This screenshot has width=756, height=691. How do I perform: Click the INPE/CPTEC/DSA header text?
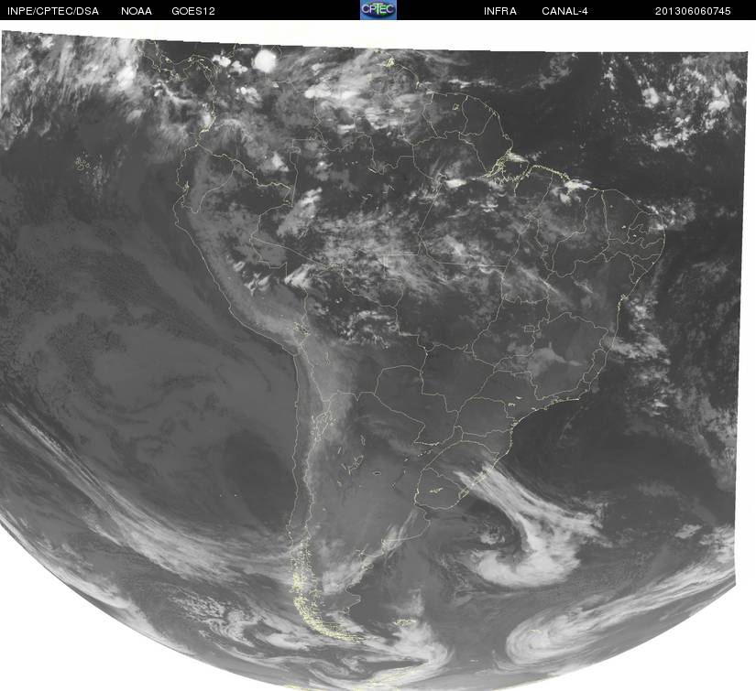[x=53, y=11]
